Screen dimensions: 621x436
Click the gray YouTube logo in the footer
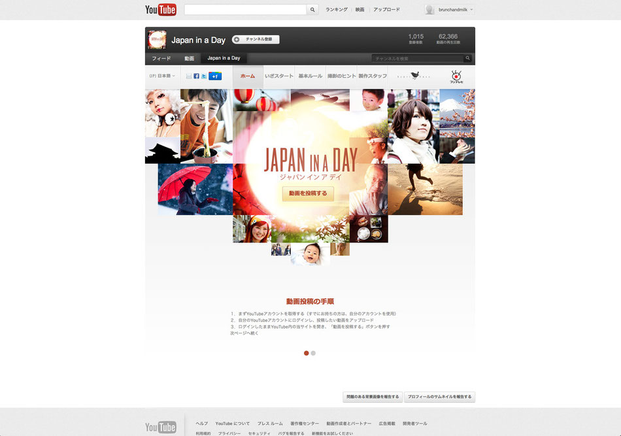[x=160, y=427]
